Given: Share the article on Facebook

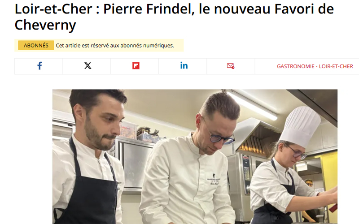Looking at the screenshot, I should pos(39,66).
